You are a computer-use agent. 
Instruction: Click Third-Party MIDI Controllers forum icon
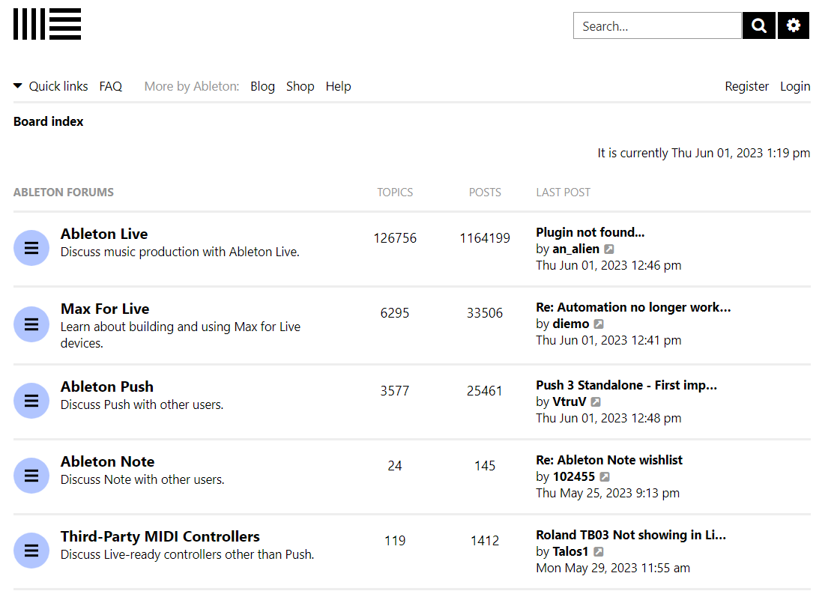coord(31,551)
